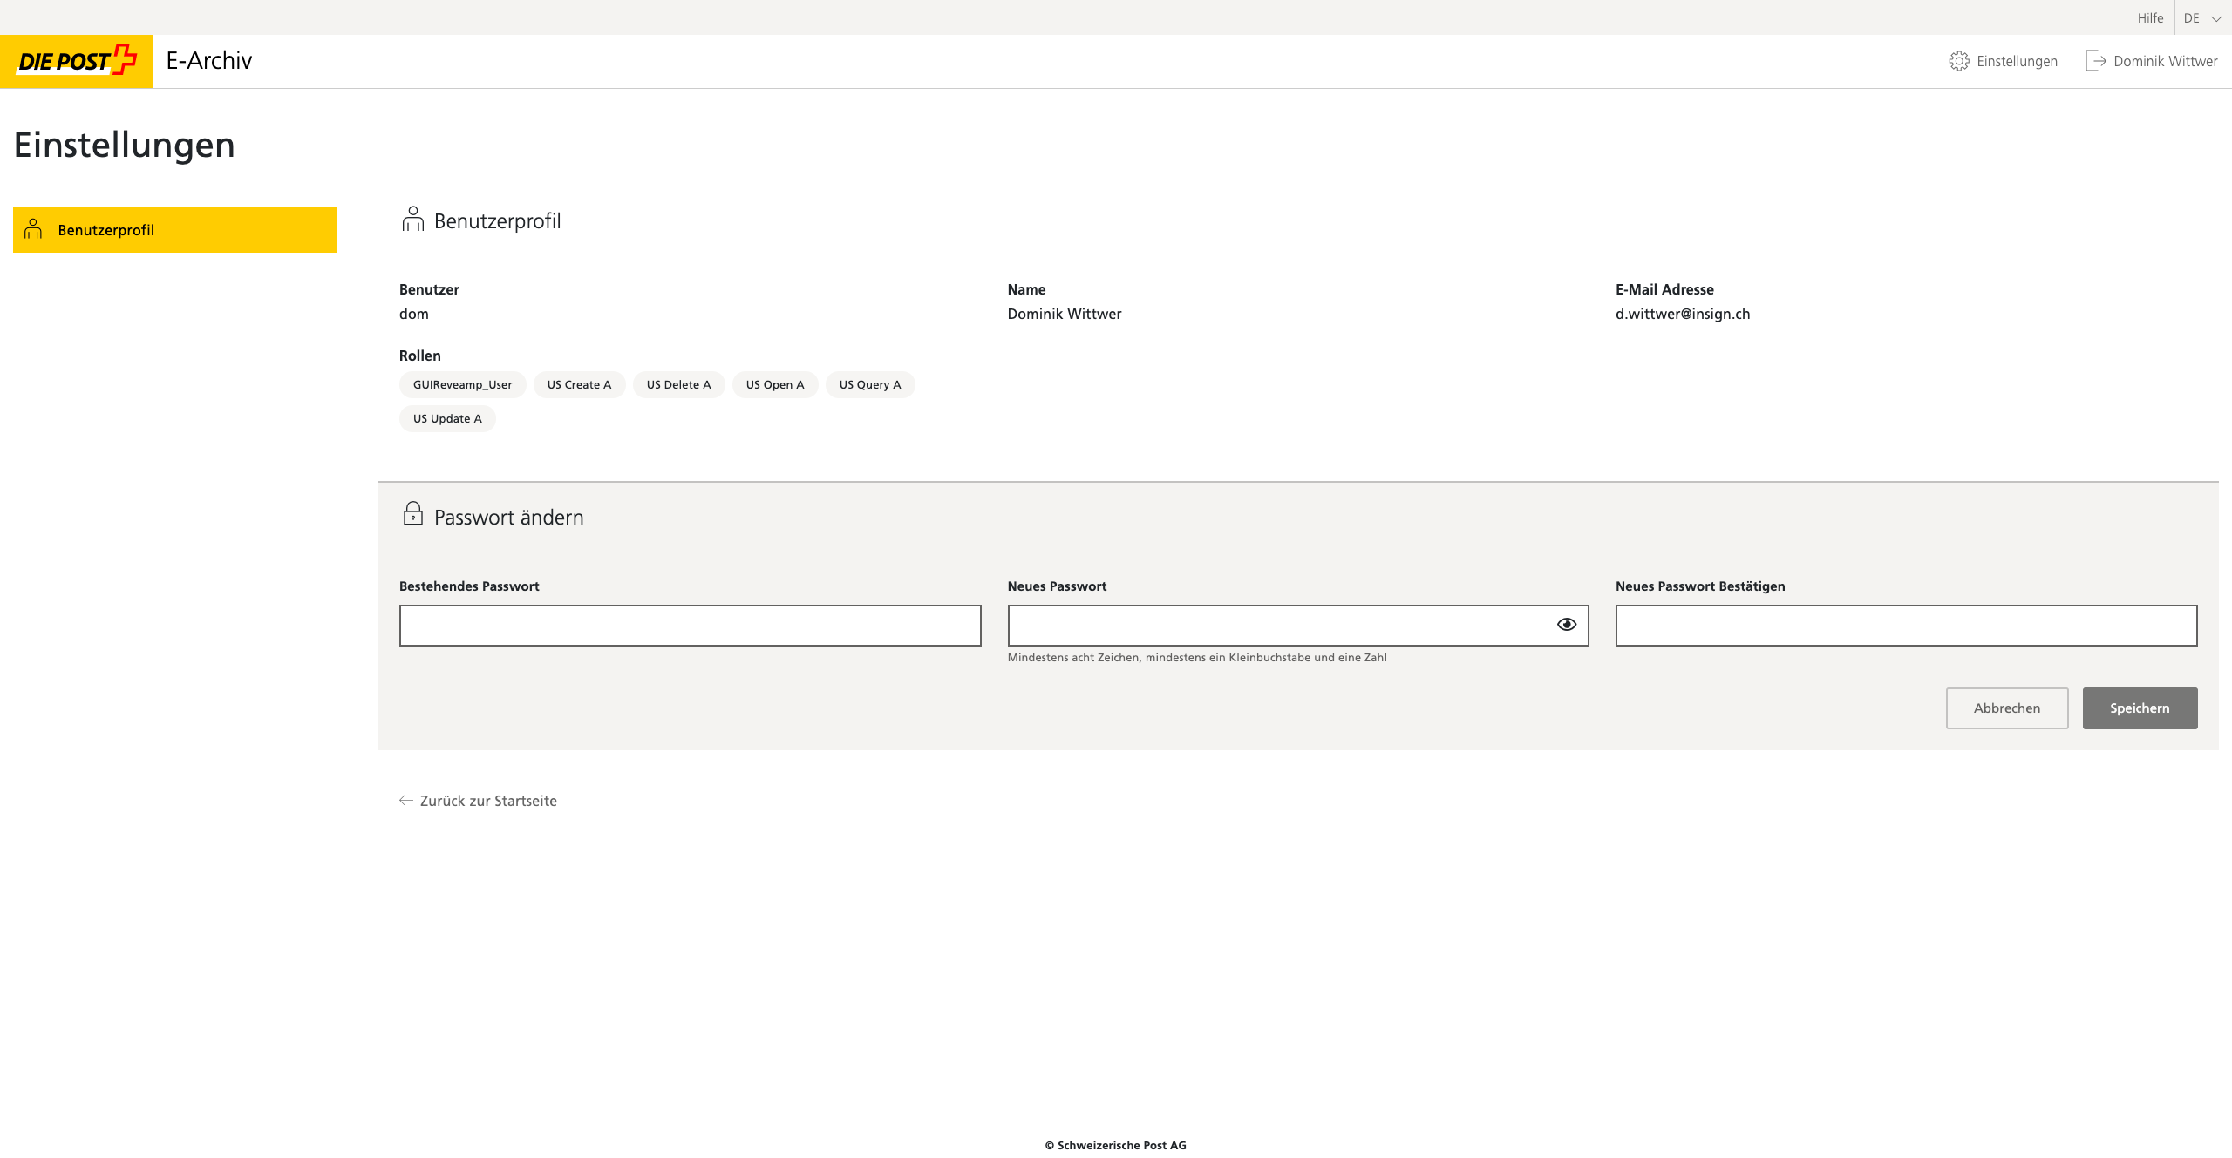Click the US Update A role chip
Viewport: 2232px width, 1158px height.
pyautogui.click(x=447, y=418)
